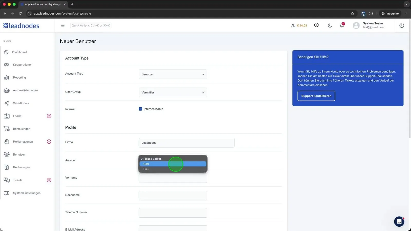Open Reporting from the sidebar
The width and height of the screenshot is (411, 231).
click(20, 78)
